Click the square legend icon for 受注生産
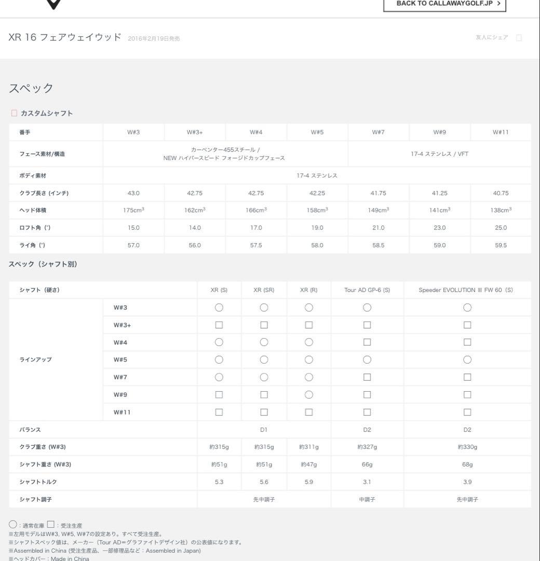The height and width of the screenshot is (561, 540). [51, 525]
